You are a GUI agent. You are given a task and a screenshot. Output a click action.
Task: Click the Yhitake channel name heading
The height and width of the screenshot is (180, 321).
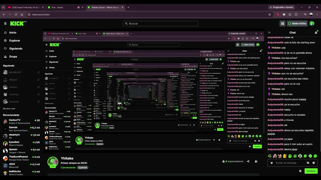pyautogui.click(x=67, y=158)
